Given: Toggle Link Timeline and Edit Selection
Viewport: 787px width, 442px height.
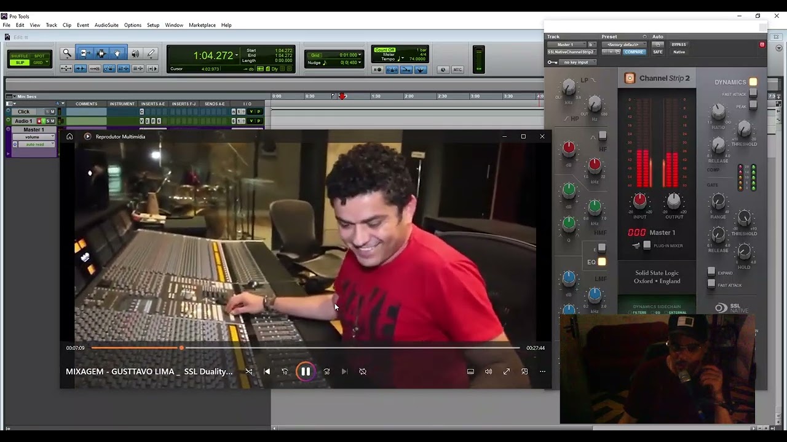Looking at the screenshot, I should (124, 69).
